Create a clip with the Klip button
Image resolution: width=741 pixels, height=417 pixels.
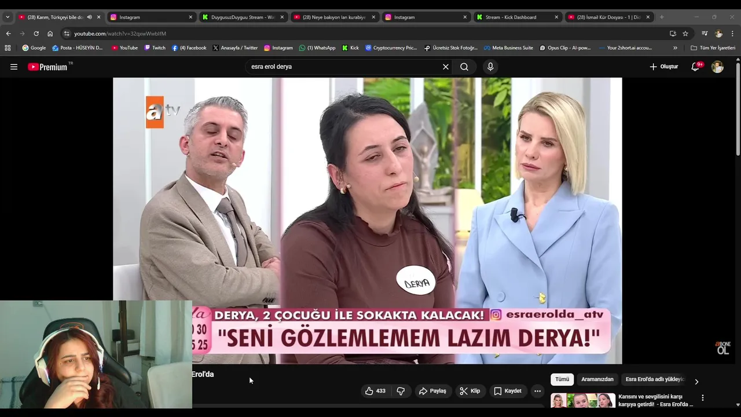tap(469, 391)
